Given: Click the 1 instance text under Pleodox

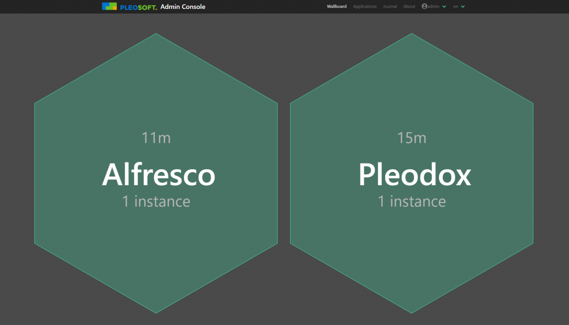Looking at the screenshot, I should pyautogui.click(x=412, y=201).
